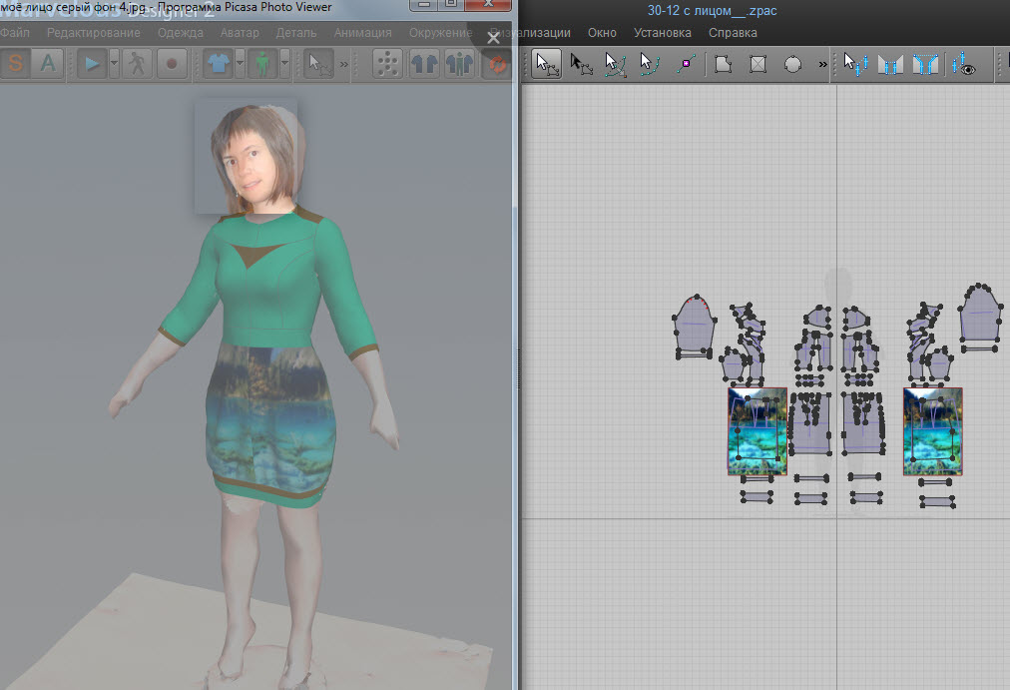Select the Polygon pattern tool
1010x690 pixels.
point(724,64)
